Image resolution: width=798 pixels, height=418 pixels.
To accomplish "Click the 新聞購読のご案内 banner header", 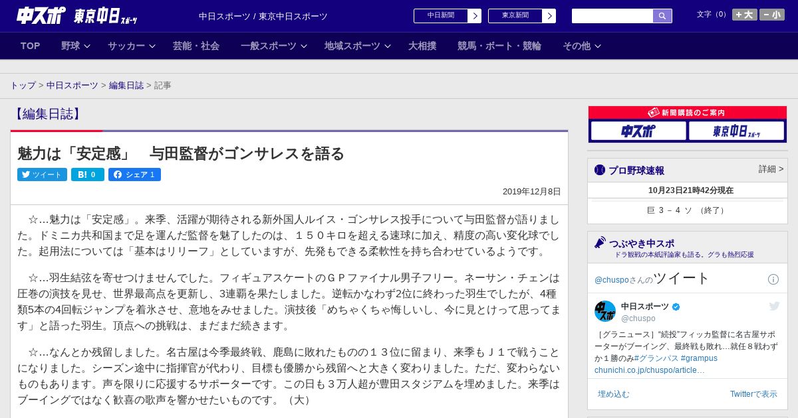I will tap(688, 113).
